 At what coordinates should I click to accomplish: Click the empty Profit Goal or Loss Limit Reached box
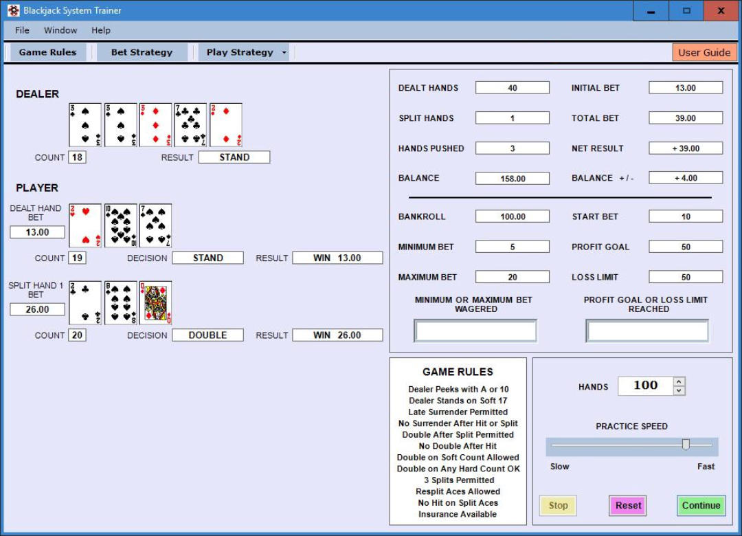point(647,331)
